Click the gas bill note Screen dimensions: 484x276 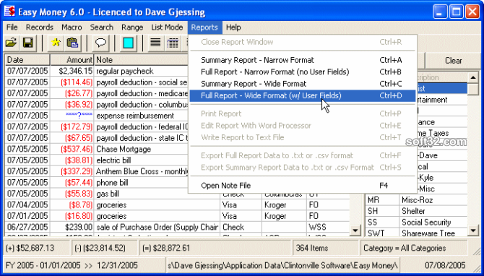pos(108,194)
